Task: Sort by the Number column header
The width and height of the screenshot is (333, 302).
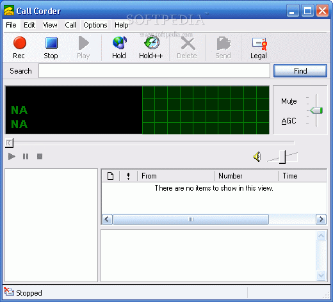Action: (247, 176)
